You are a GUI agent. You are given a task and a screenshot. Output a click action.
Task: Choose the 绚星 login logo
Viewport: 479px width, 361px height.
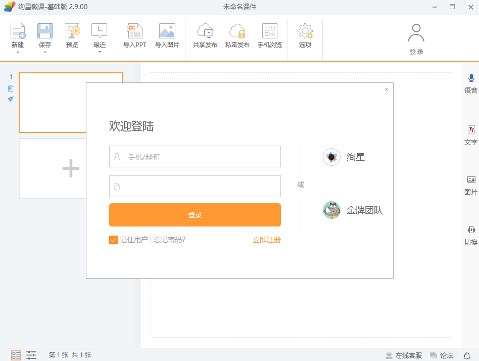(x=331, y=157)
